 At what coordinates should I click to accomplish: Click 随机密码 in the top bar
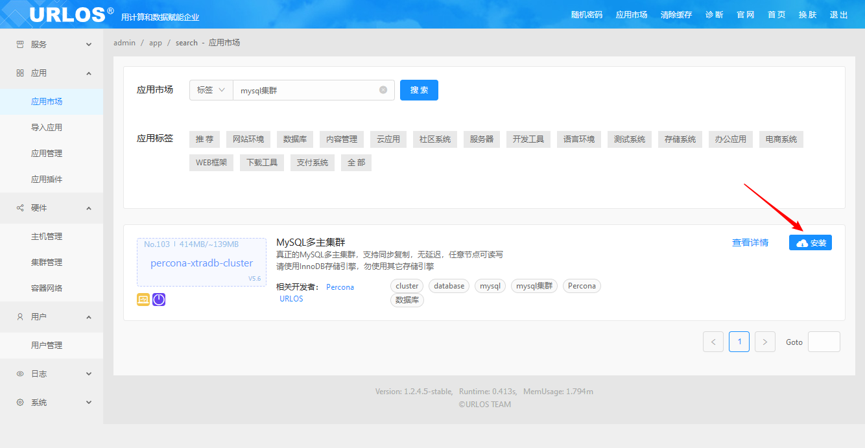[x=587, y=15]
